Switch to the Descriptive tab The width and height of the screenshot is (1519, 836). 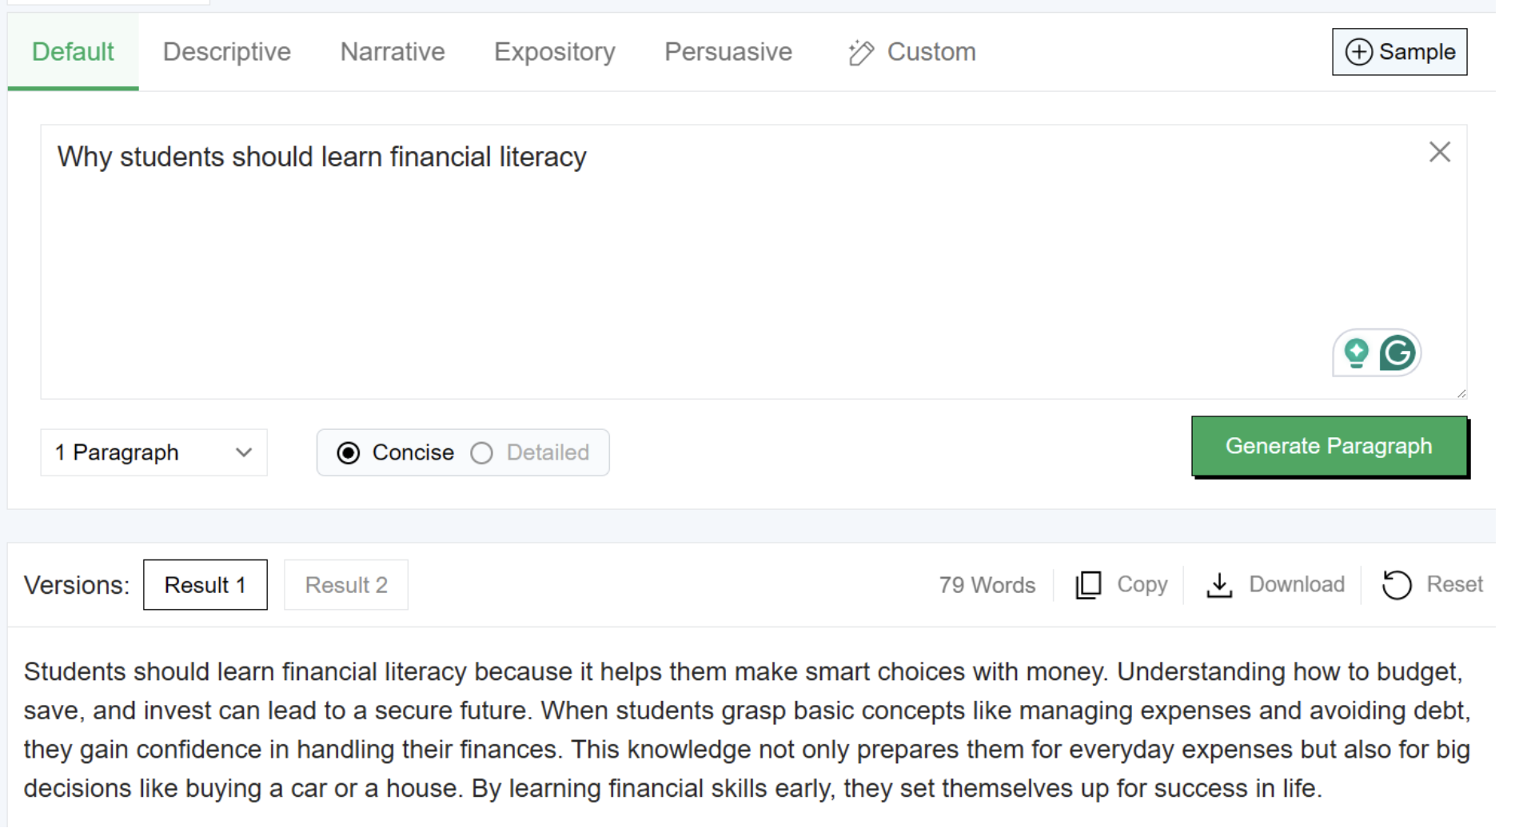227,52
